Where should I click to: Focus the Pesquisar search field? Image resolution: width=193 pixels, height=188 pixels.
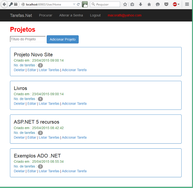[105, 4]
